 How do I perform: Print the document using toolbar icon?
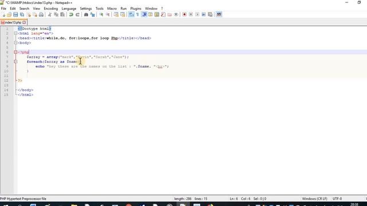41,14
